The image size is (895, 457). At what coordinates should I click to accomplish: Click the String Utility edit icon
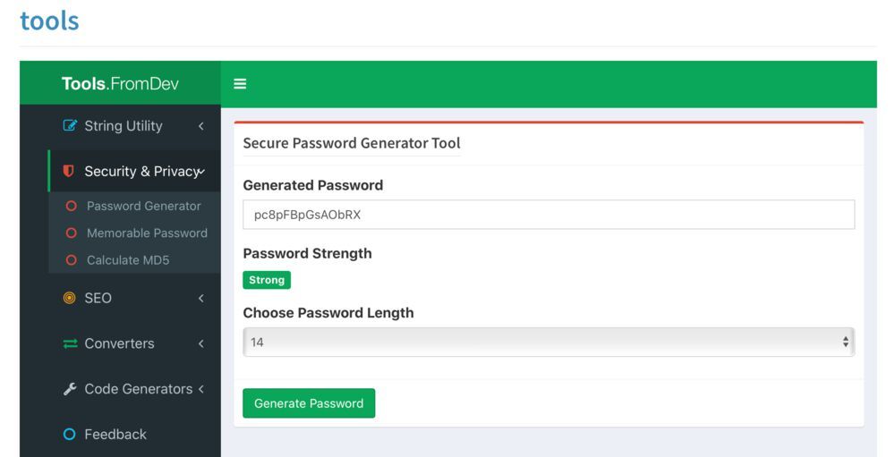pyautogui.click(x=70, y=125)
